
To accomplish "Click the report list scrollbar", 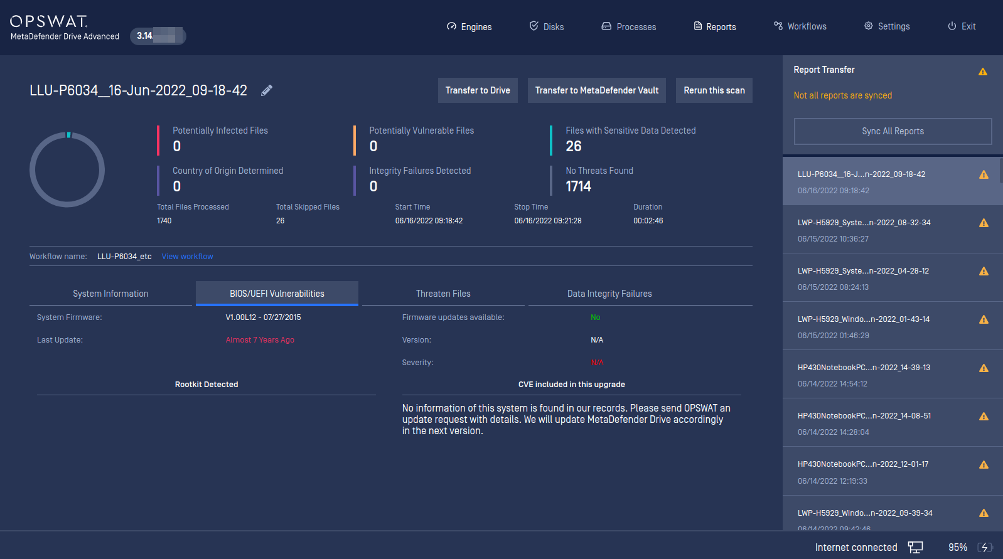I will (1001, 170).
